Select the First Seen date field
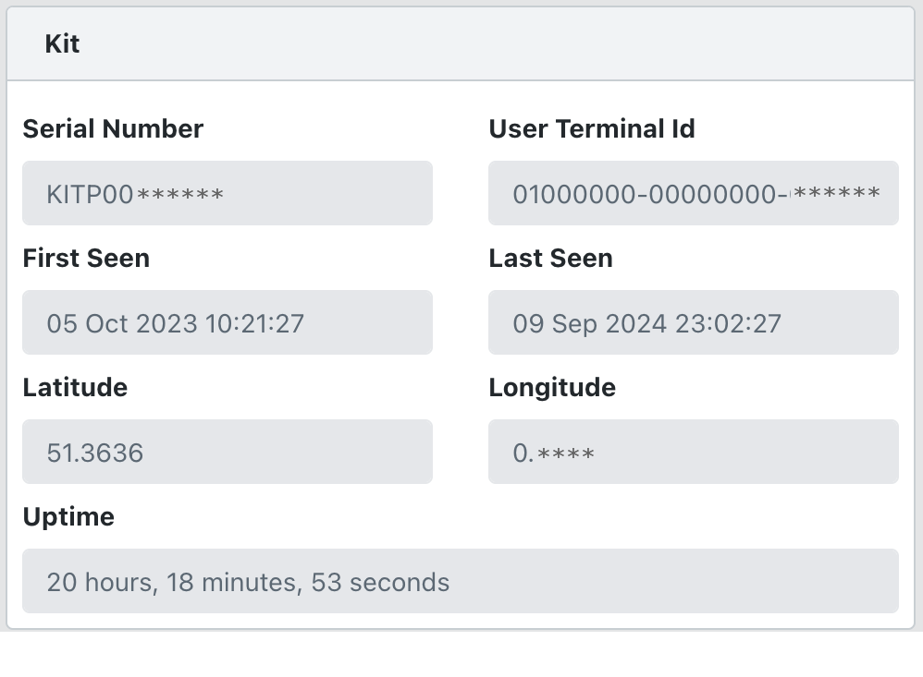Screen dimensions: 923x677 pos(227,322)
